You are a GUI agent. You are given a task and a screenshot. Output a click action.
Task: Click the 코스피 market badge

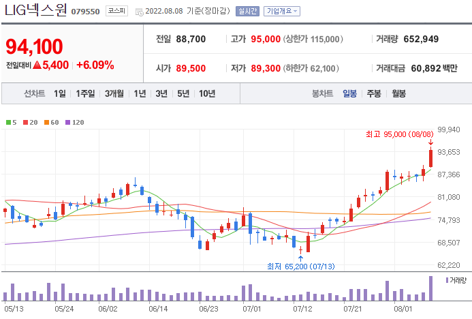coord(116,11)
